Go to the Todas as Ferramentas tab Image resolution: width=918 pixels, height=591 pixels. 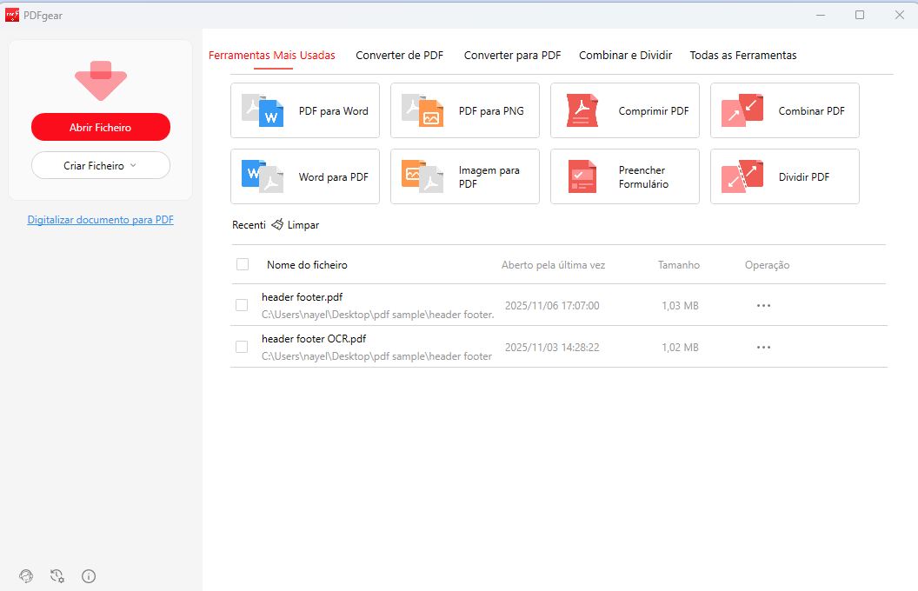[x=742, y=55]
